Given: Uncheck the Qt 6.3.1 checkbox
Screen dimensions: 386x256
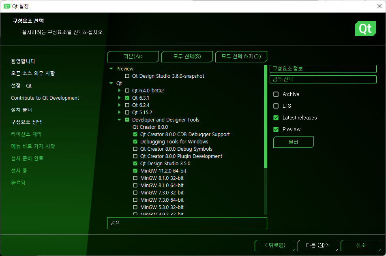Looking at the screenshot, I should tap(127, 98).
